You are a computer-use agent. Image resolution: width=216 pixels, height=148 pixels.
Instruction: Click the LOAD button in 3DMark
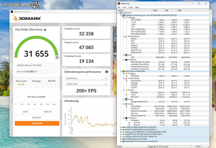tap(25, 112)
